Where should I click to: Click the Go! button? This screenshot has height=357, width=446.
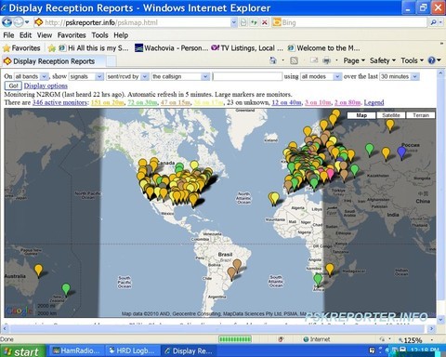(13, 86)
